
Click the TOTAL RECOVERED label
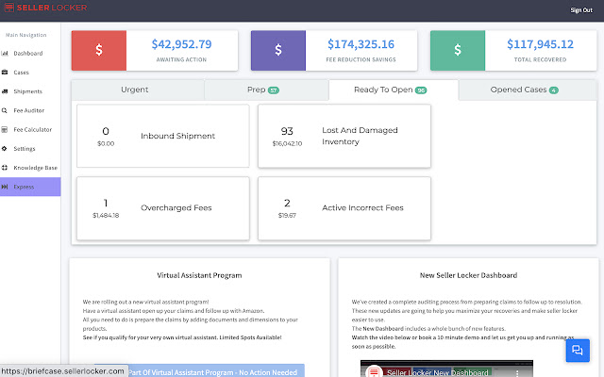click(x=540, y=59)
